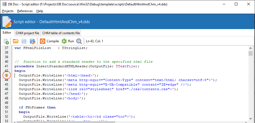Open search with the magnifier icon
The image size is (255, 123).
click(x=79, y=41)
